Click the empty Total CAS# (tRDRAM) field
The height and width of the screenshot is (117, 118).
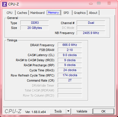pyautogui.click(x=70, y=90)
